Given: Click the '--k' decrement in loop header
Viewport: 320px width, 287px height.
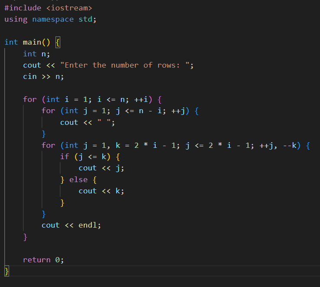Looking at the screenshot, I should [290, 145].
